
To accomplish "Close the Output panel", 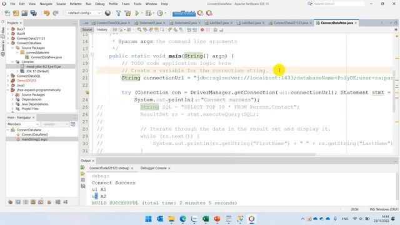I will click(x=93, y=161).
